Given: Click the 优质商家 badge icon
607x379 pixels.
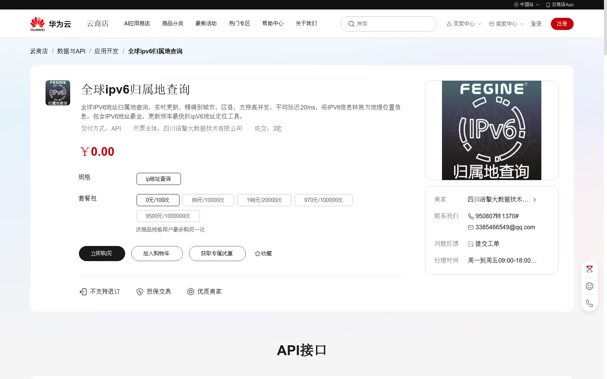Looking at the screenshot, I should [x=191, y=291].
